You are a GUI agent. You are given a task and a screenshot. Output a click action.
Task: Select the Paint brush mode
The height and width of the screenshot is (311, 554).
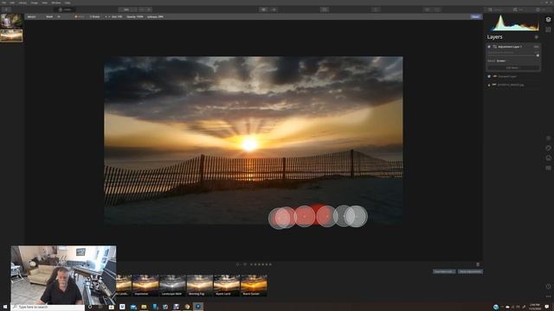click(79, 16)
